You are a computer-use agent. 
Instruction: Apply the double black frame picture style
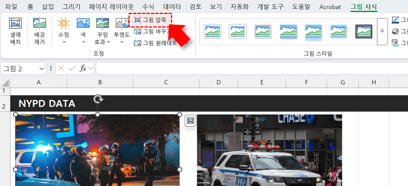[x=364, y=31]
